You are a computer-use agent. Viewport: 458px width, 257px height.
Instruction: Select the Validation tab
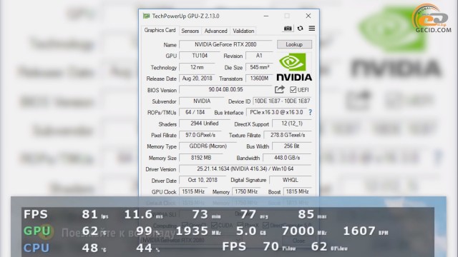[243, 31]
